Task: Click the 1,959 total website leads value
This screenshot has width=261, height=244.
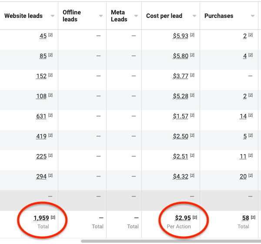Action: coord(41,218)
